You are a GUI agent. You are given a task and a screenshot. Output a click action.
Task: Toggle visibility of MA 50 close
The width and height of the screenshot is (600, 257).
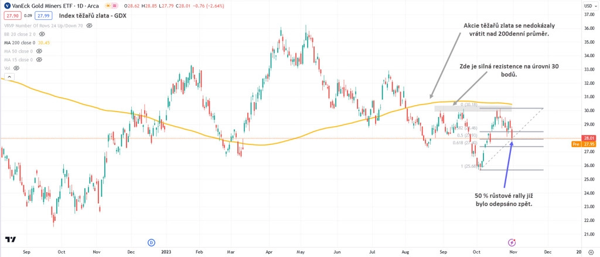tap(39, 51)
